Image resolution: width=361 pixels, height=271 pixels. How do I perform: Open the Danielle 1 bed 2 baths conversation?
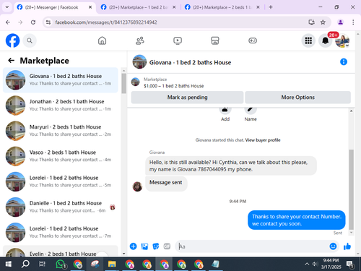pos(61,207)
